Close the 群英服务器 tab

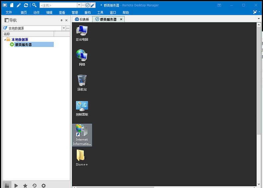pos(121,19)
